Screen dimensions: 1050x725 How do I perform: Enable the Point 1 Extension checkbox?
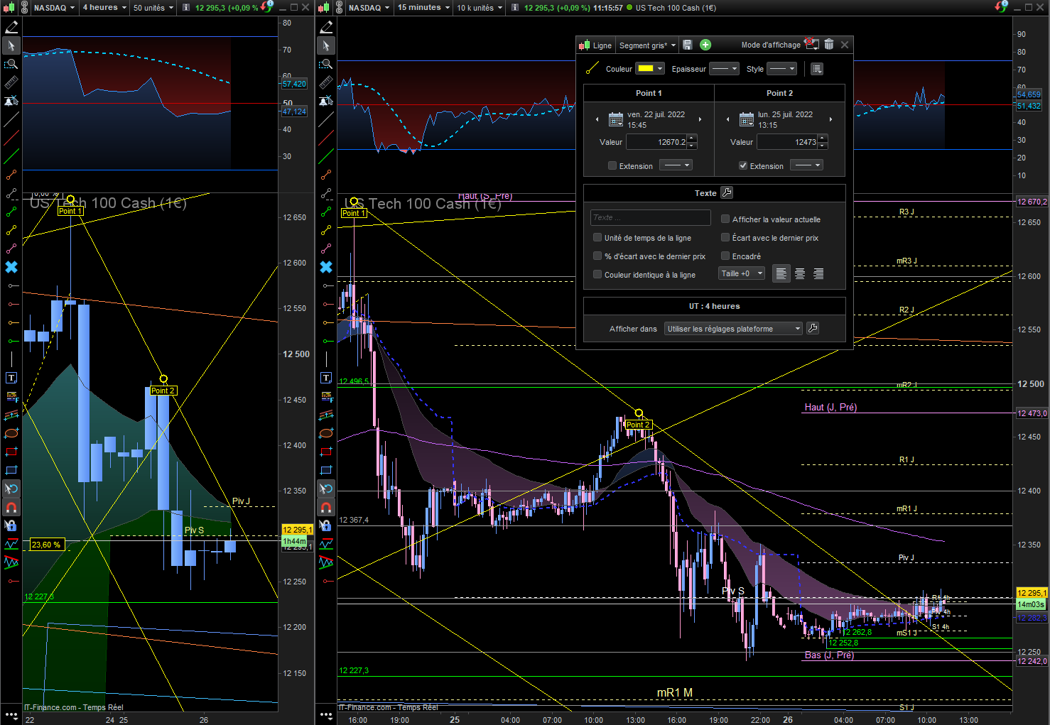point(612,165)
